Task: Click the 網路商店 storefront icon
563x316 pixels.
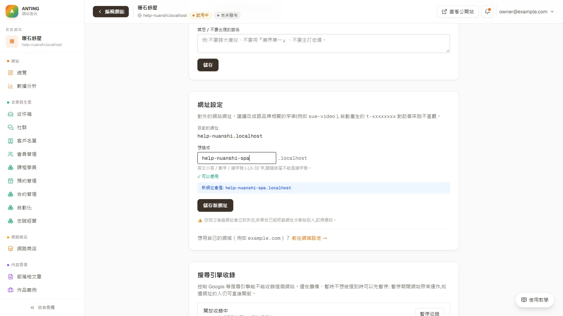Action: coord(11,249)
